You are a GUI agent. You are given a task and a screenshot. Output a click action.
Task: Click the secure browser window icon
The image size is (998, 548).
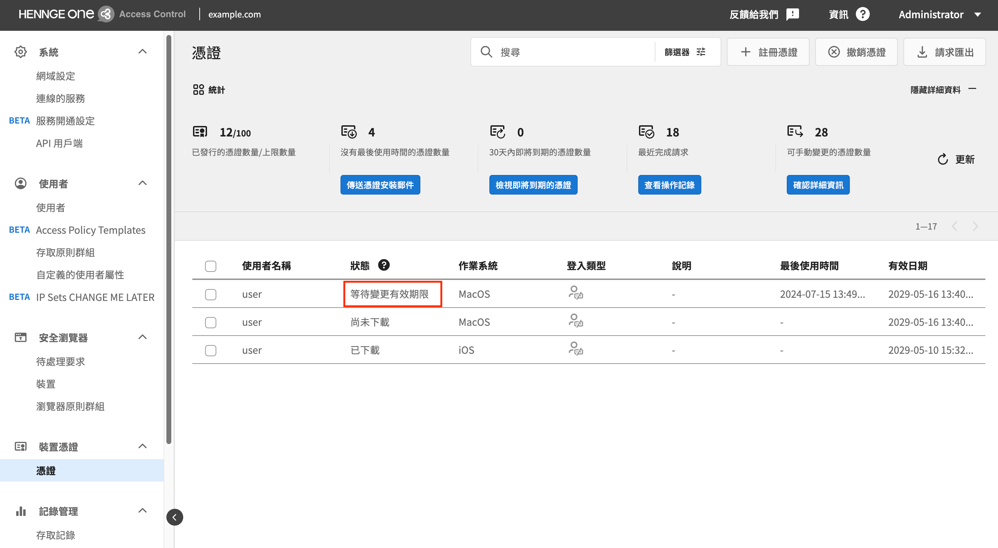pos(21,337)
